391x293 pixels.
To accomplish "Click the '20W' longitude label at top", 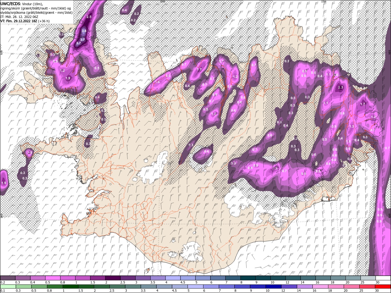I will pos(162,2).
